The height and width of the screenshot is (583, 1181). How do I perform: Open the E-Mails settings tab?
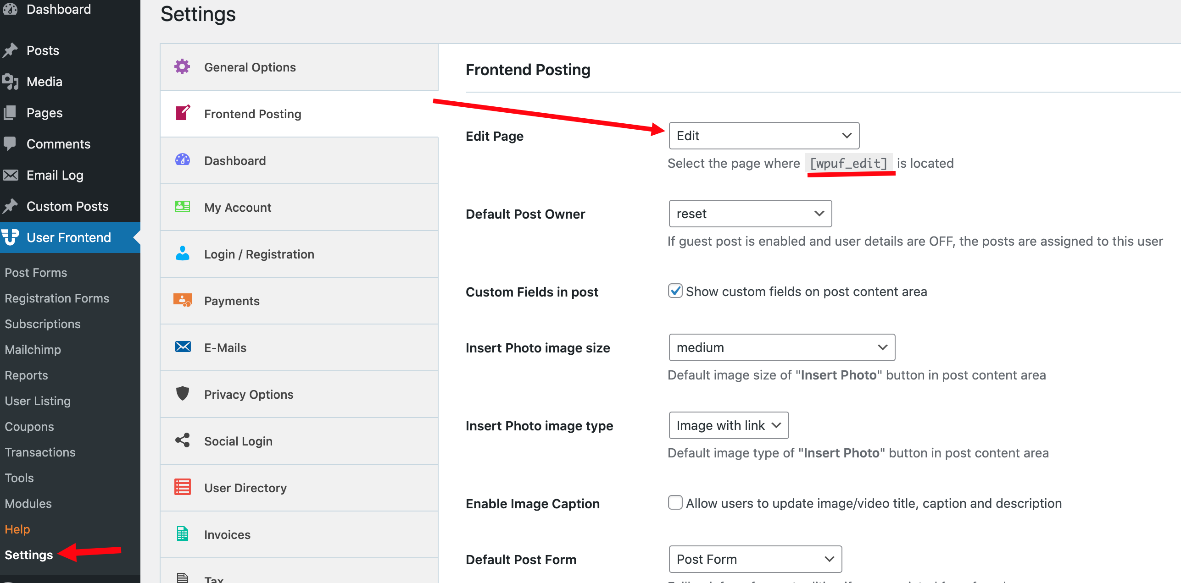coord(299,348)
